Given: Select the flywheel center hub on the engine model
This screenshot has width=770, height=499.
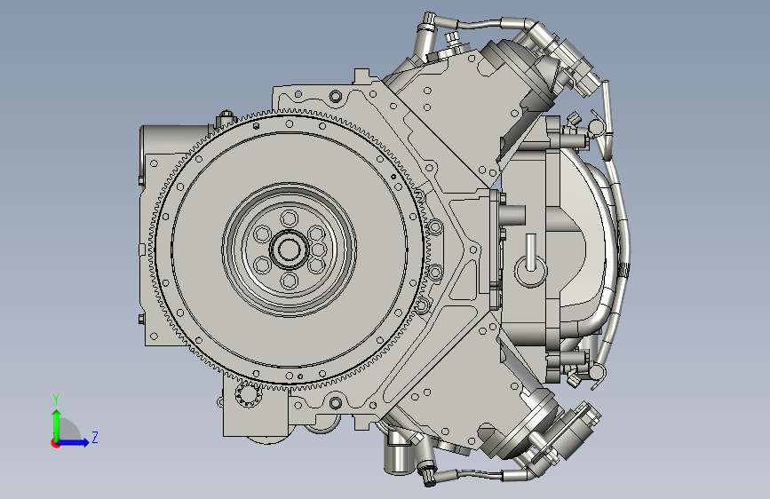Looking at the screenshot, I should (x=290, y=249).
